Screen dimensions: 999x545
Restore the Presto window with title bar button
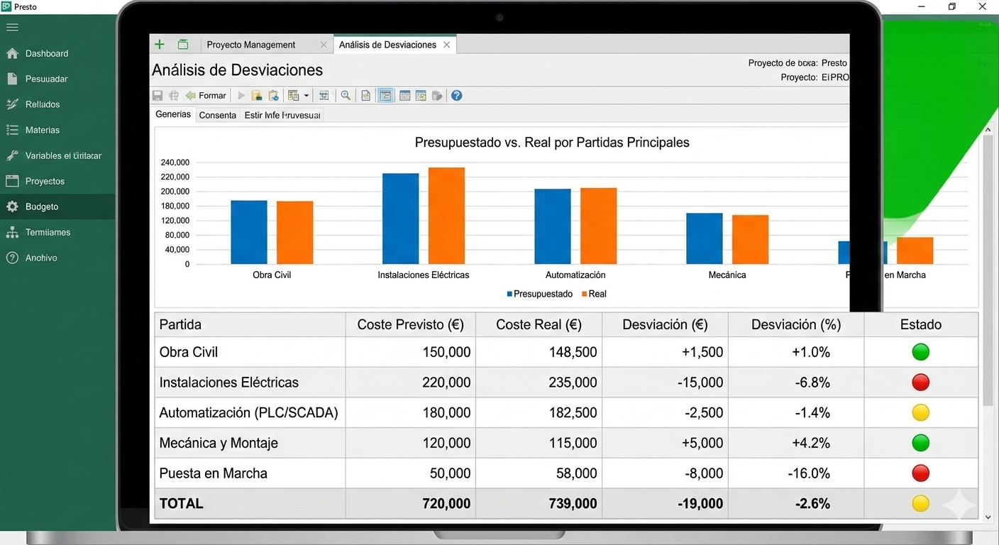tap(952, 6)
